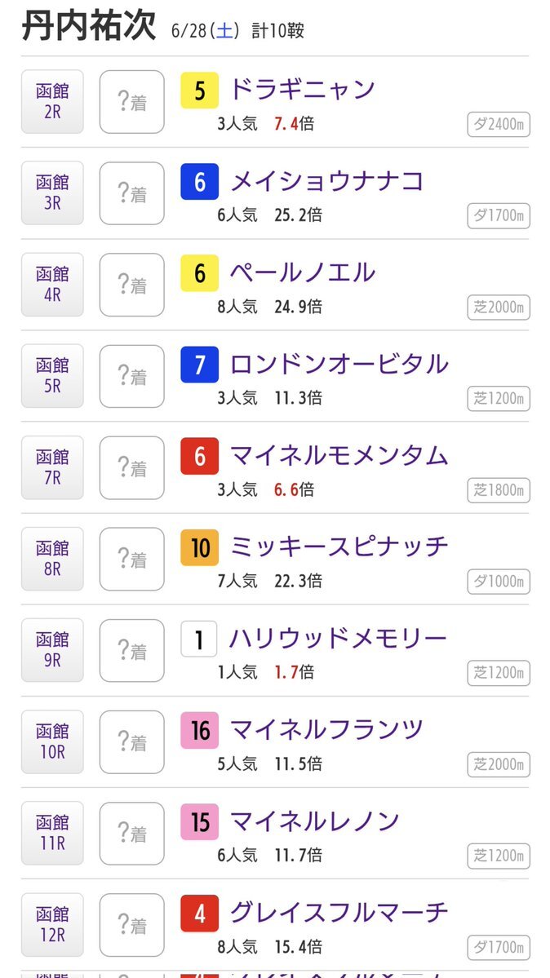Click pink number 15 horse badge
550x978 pixels.
pos(200,822)
